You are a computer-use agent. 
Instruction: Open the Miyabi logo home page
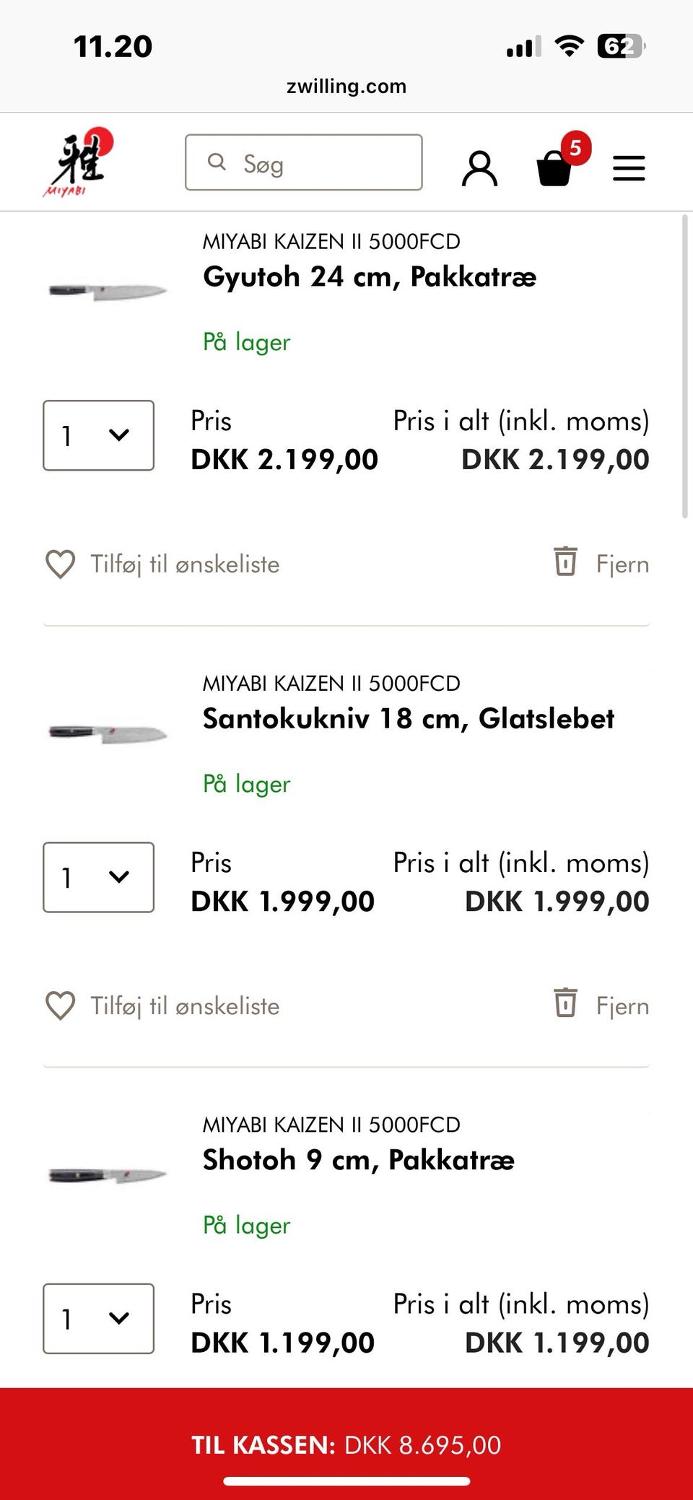(x=78, y=163)
